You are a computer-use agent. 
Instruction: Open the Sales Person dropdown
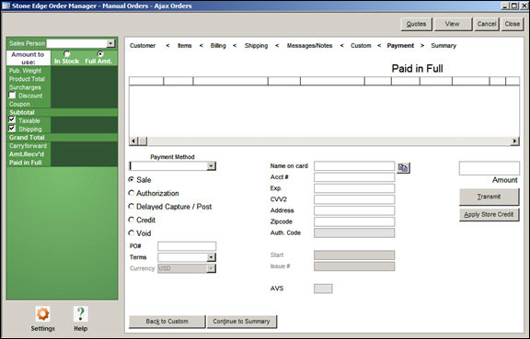[110, 43]
